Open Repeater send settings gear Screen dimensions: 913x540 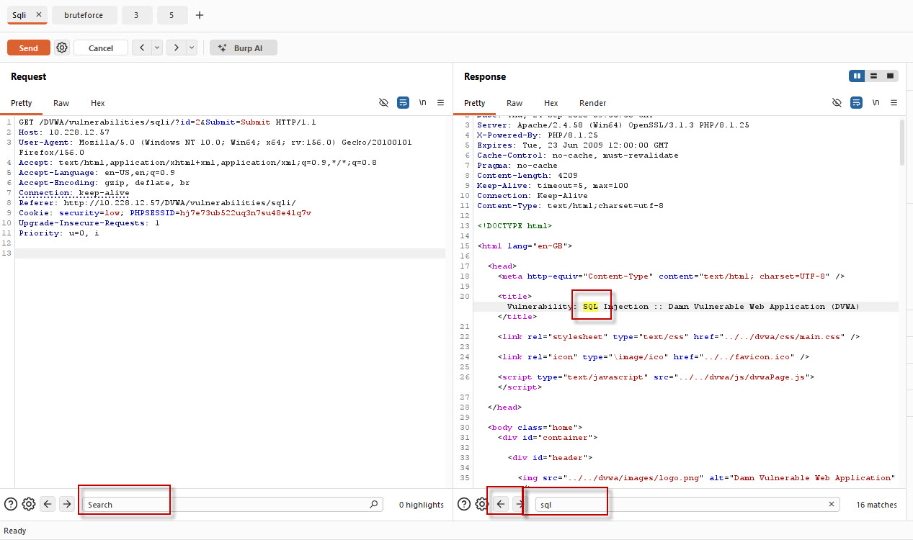[62, 48]
